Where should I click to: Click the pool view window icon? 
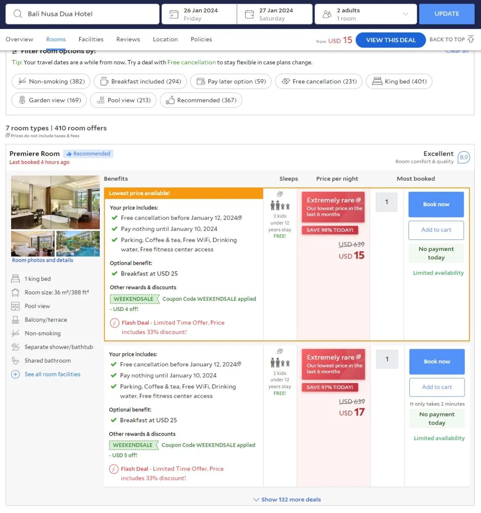click(16, 306)
